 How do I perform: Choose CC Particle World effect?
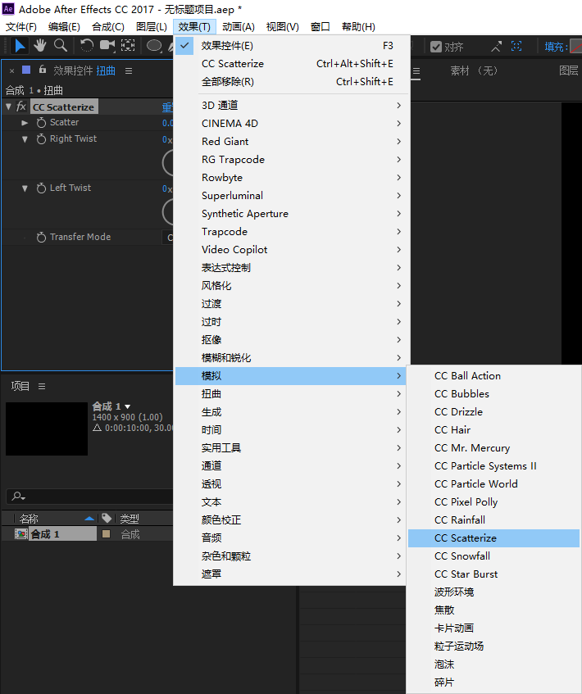tap(493, 484)
